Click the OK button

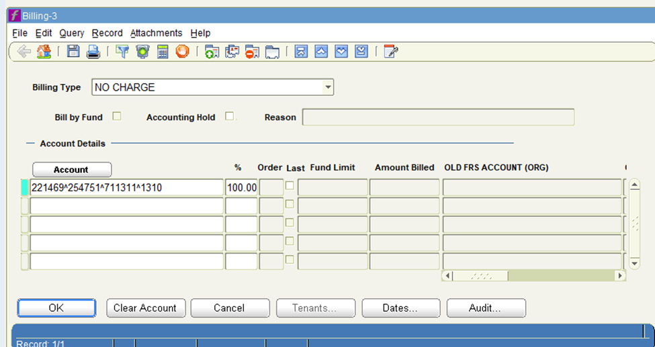[x=56, y=308]
